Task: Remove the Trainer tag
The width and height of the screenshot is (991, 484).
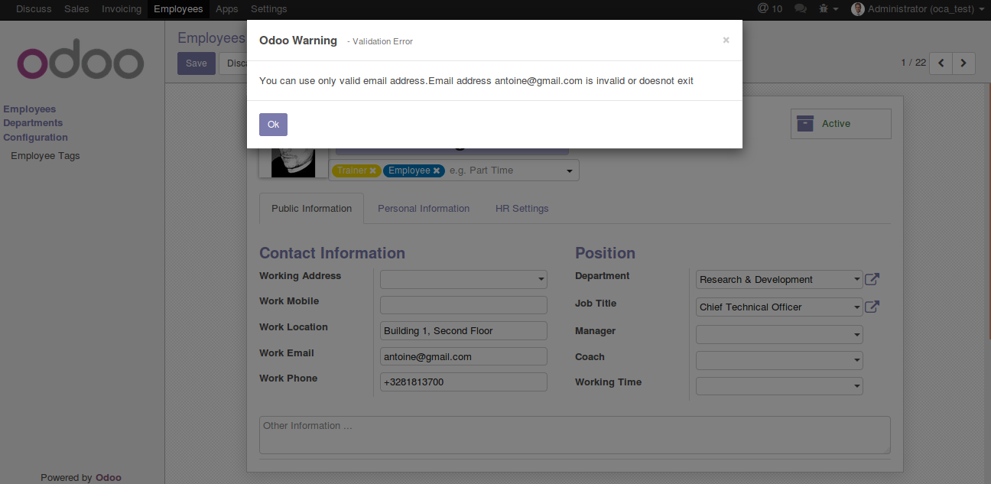Action: point(372,171)
